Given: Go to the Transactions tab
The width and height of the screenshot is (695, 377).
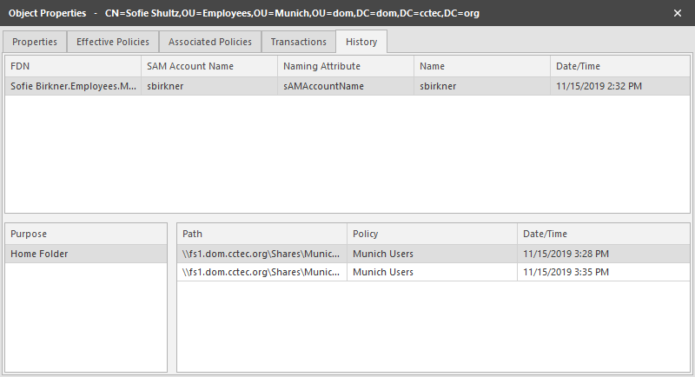Looking at the screenshot, I should (x=299, y=42).
